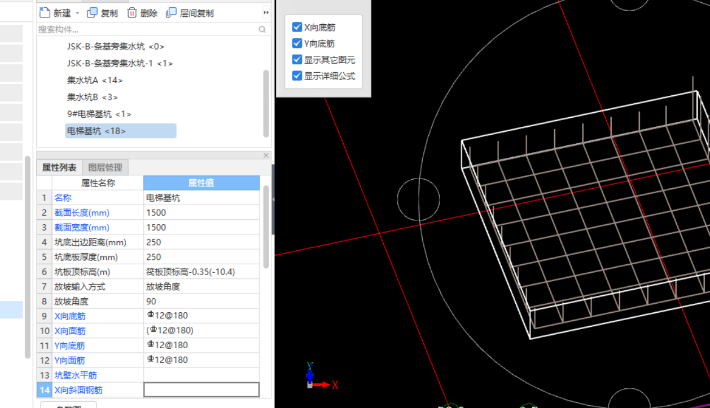Click into the 搜索构件 search field
Viewport: 710px width, 408px height.
(x=147, y=29)
